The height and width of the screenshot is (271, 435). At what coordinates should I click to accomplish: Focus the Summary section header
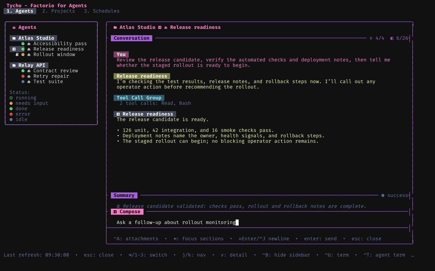(x=124, y=195)
